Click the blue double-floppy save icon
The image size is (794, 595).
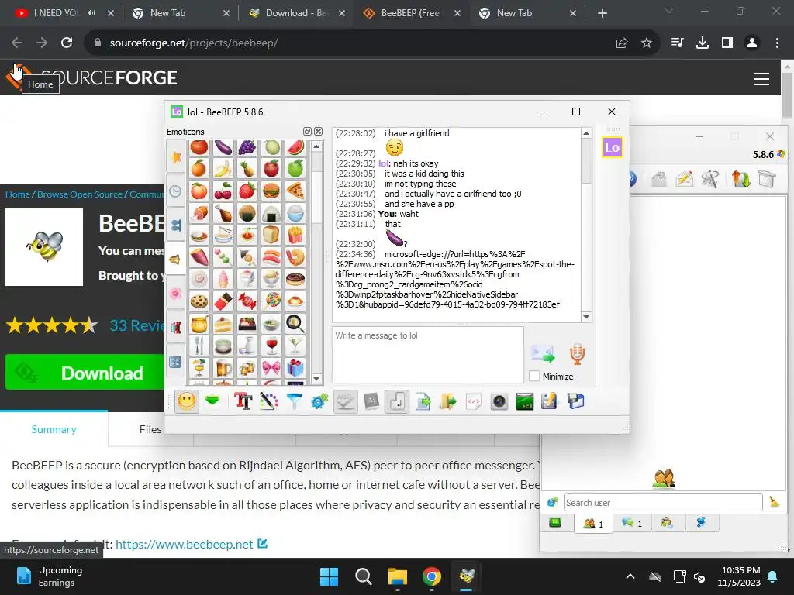coord(576,402)
